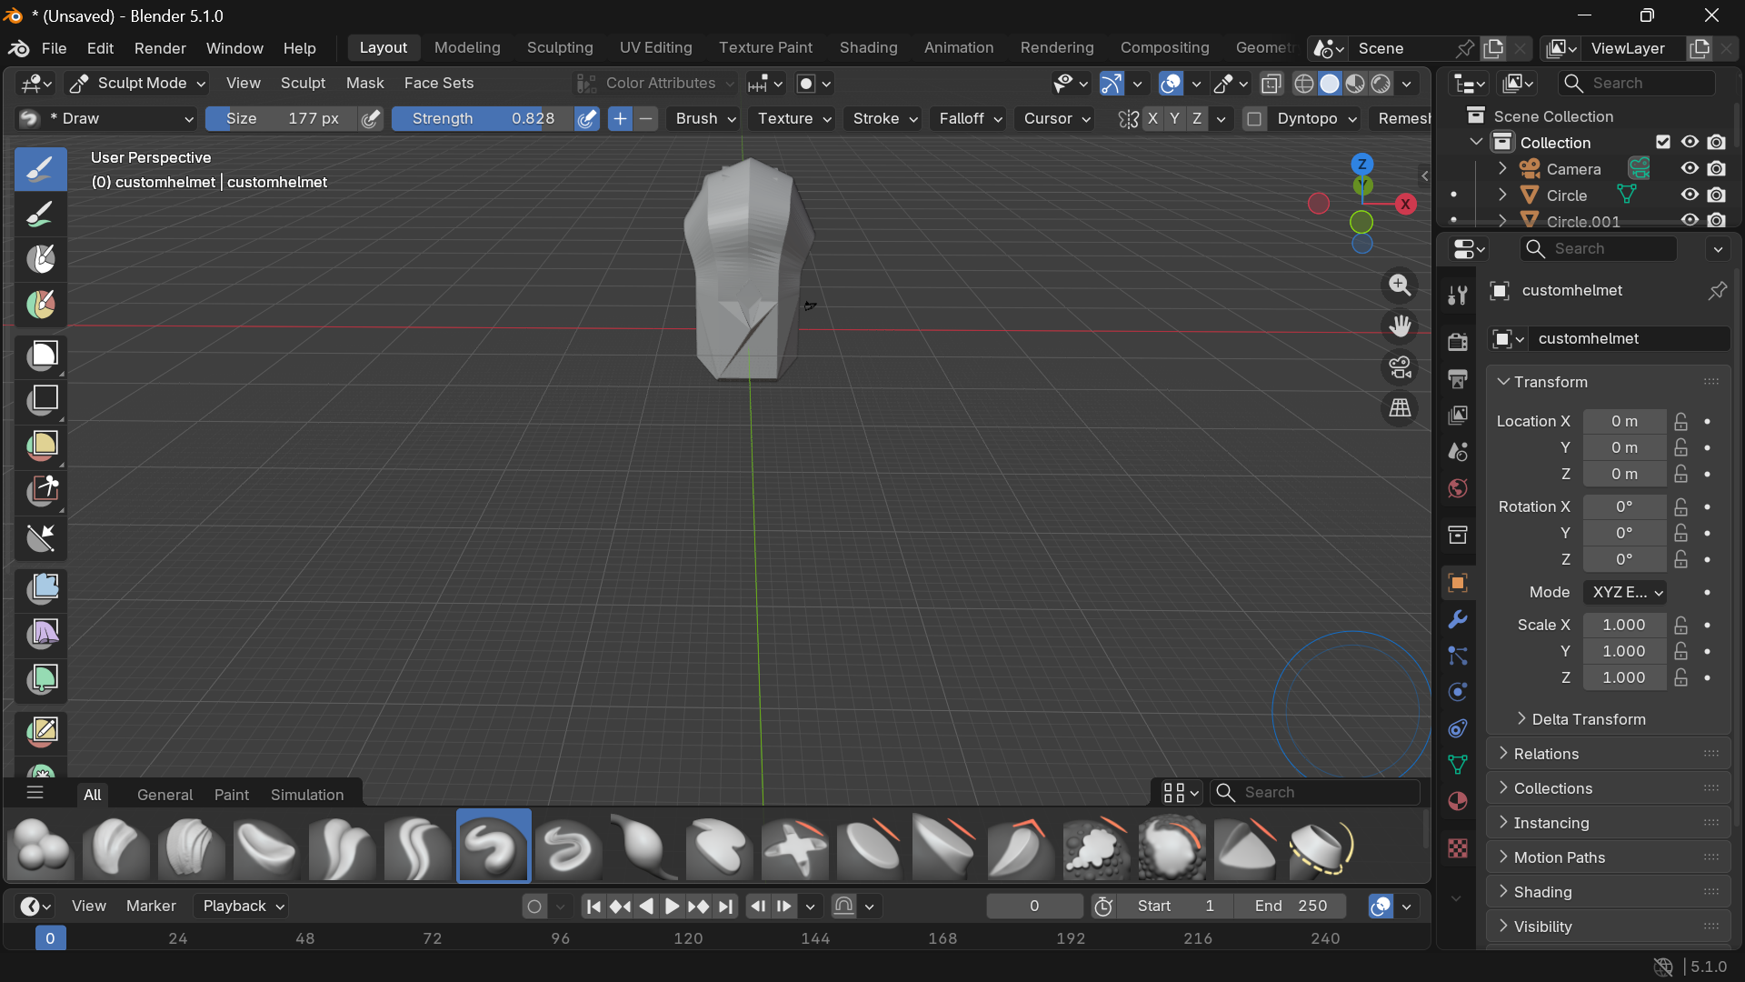1745x982 pixels.
Task: Open the Material properties tab
Action: tap(1458, 801)
